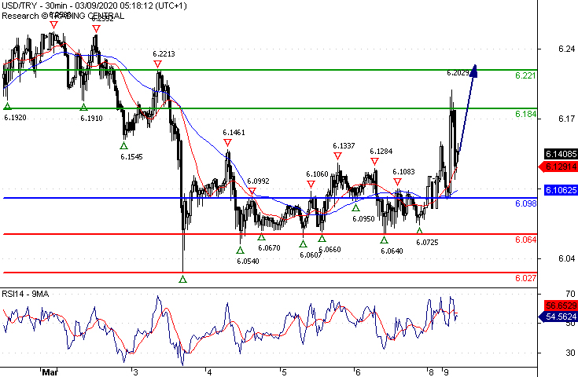
Task: Click the blue 6.098 pivot level label
Action: point(525,203)
